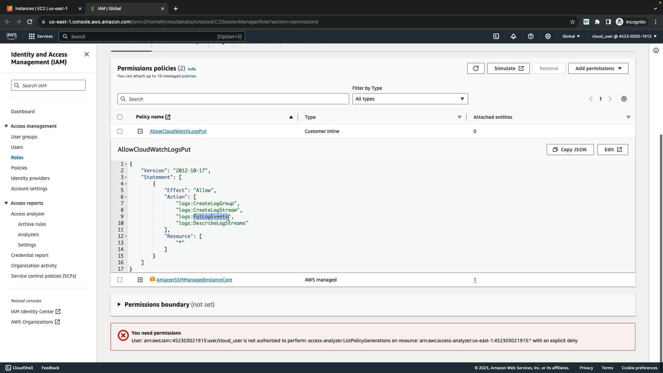Screen dimensions: 663x373
Task: Click the info panel icon at right edge
Action: [656, 50]
